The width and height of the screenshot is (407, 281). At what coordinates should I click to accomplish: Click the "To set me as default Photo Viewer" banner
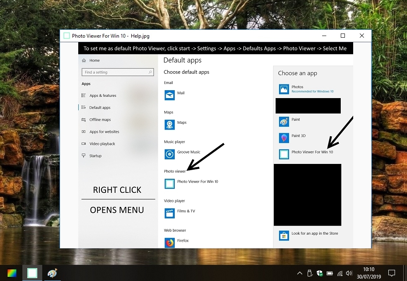[215, 48]
